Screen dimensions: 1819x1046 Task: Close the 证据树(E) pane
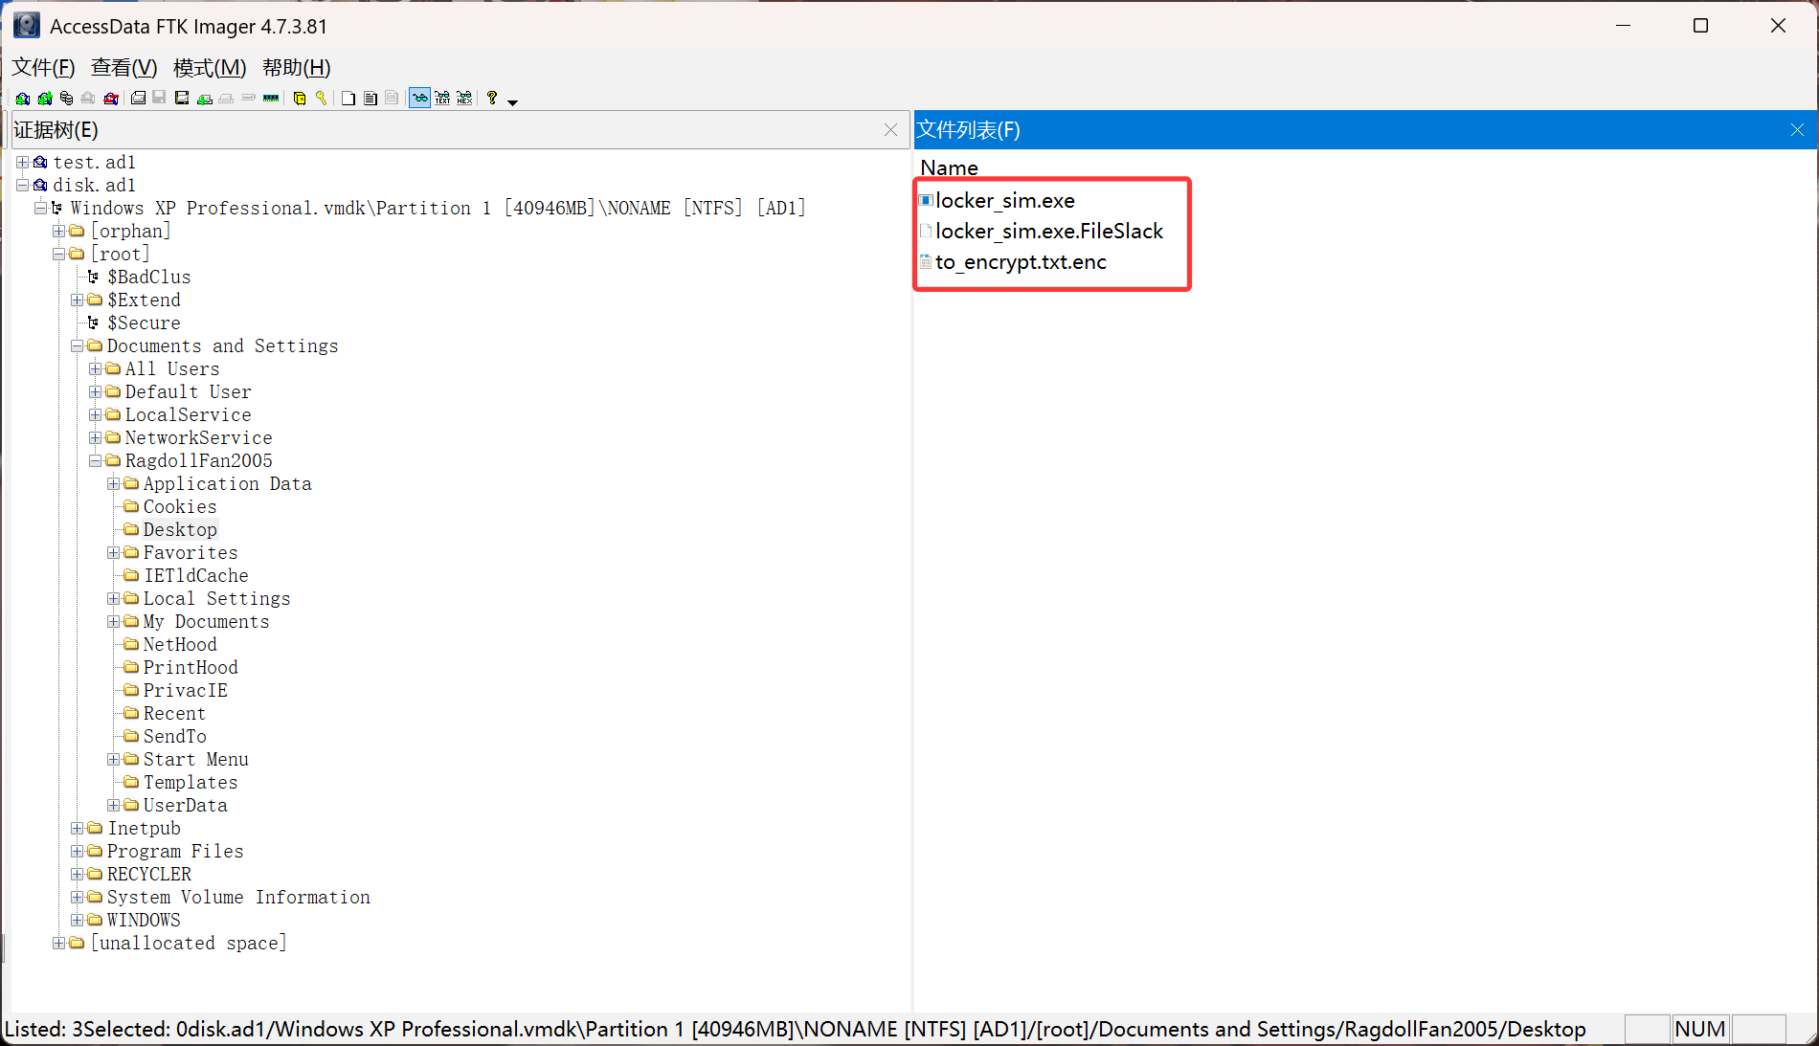(x=891, y=130)
